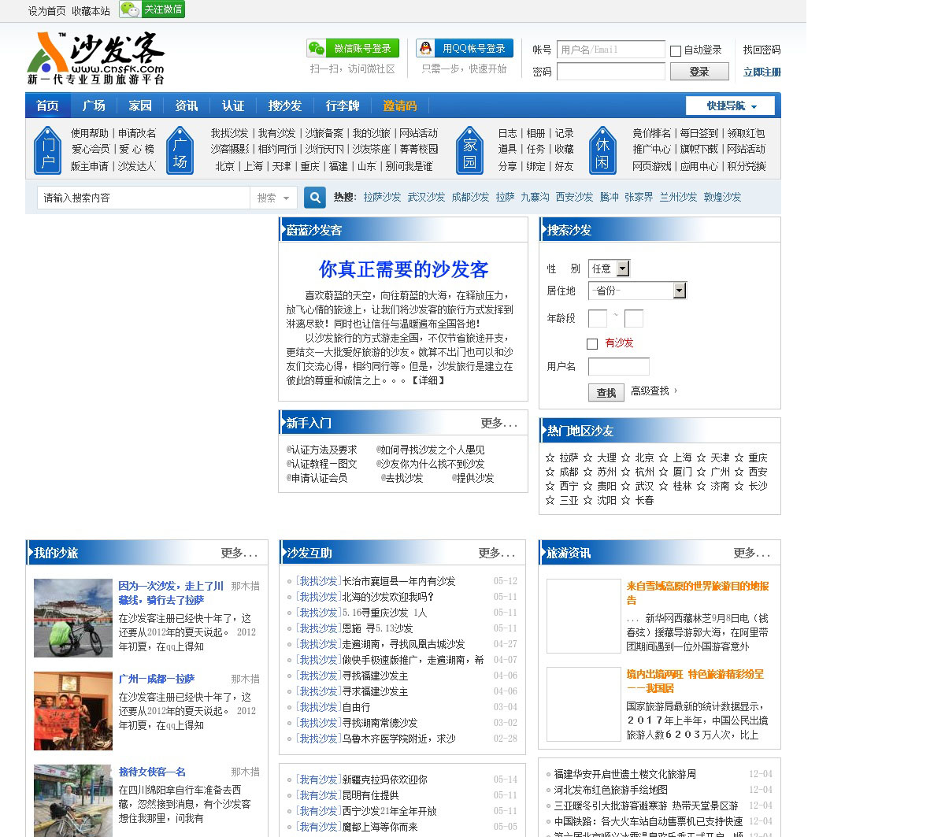Expand 高级查找 advanced search

(653, 391)
